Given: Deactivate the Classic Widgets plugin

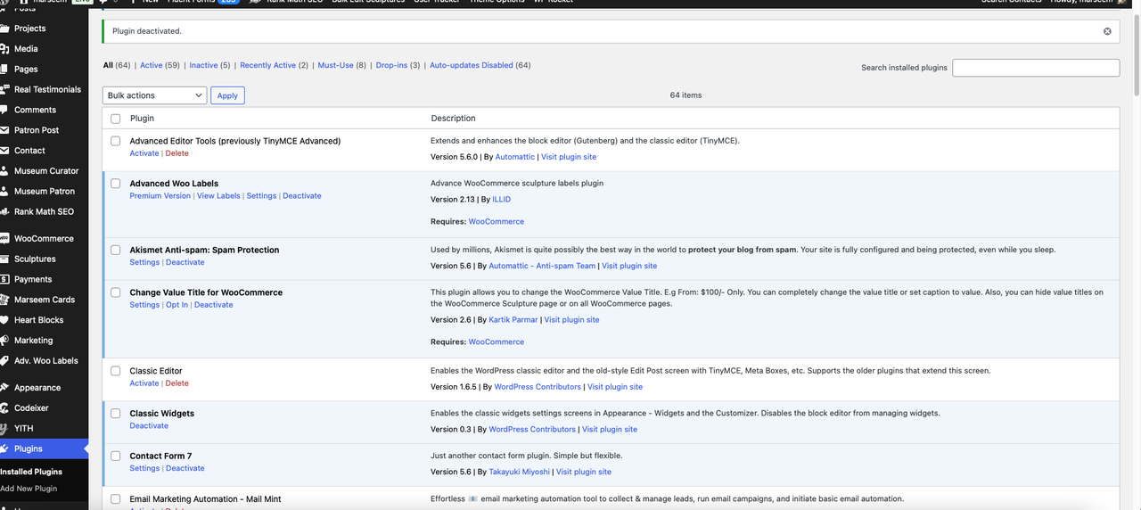Looking at the screenshot, I should click(149, 426).
